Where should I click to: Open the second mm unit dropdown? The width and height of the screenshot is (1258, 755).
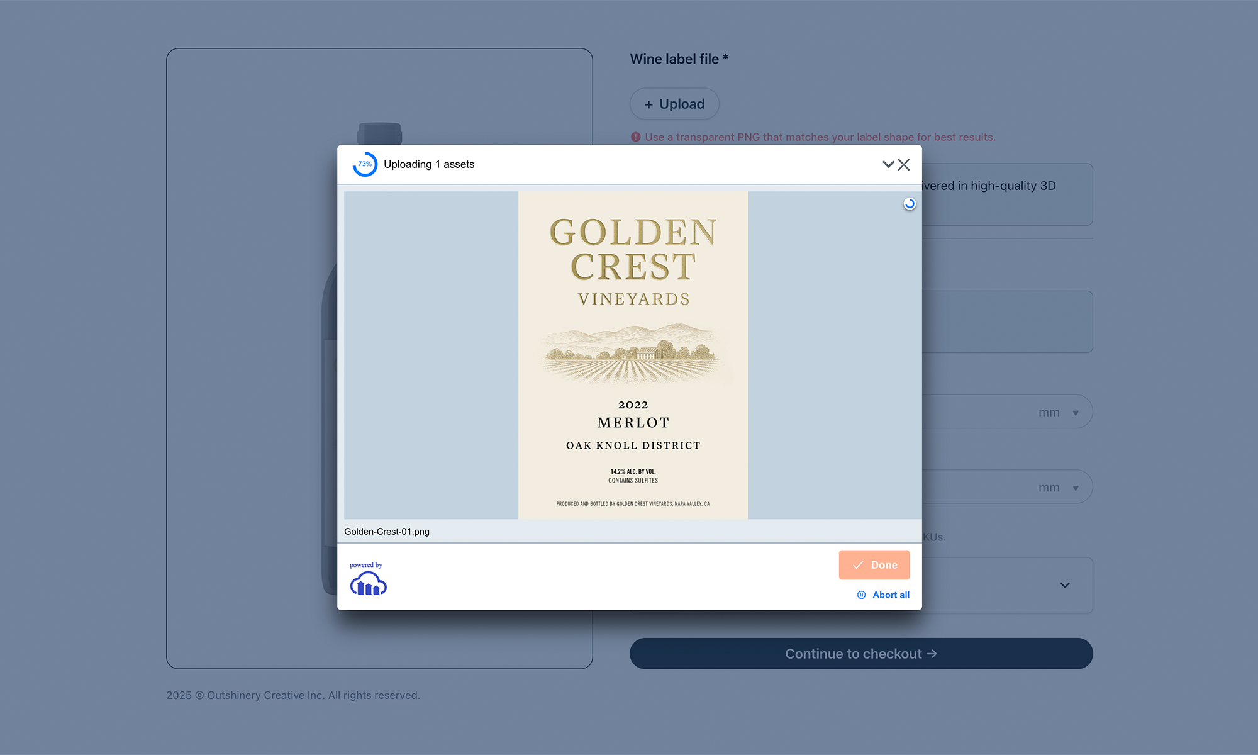pyautogui.click(x=1059, y=488)
